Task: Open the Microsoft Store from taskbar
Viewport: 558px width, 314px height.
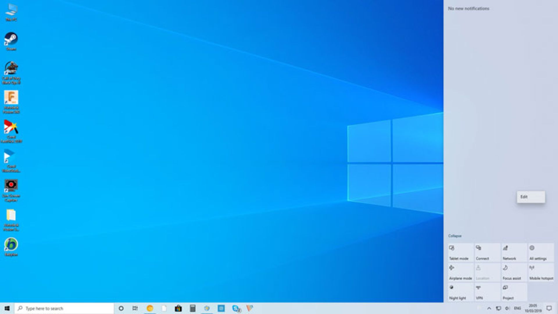Action: pyautogui.click(x=178, y=308)
